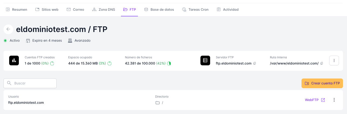The height and width of the screenshot is (114, 347).
Task: Click the FTP accounts usage circle indicator
Action: [x=52, y=63]
